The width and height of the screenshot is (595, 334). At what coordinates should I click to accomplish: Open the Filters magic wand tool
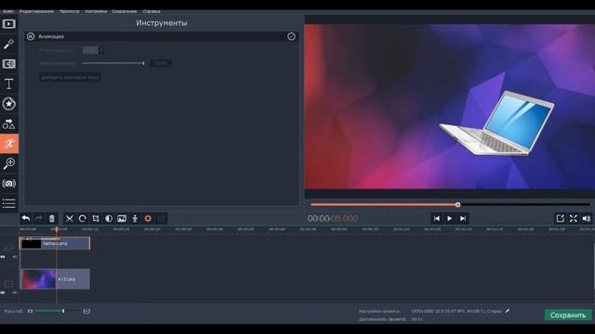[8, 44]
